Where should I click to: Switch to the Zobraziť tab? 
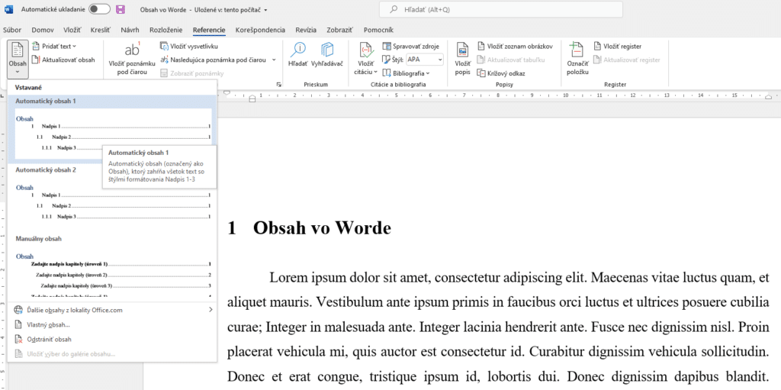tap(339, 30)
